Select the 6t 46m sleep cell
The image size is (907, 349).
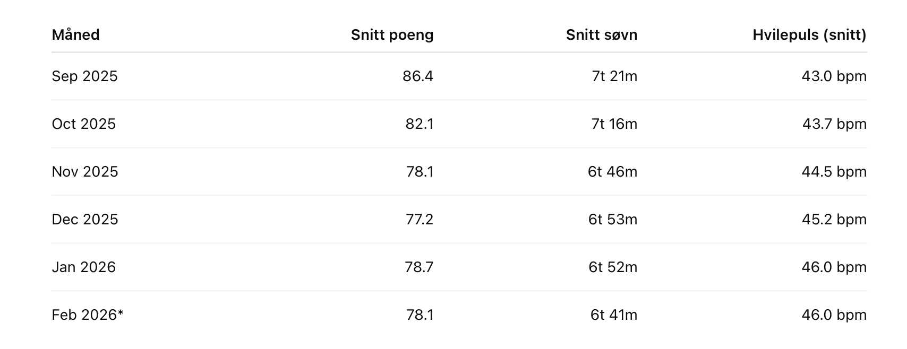tap(612, 172)
